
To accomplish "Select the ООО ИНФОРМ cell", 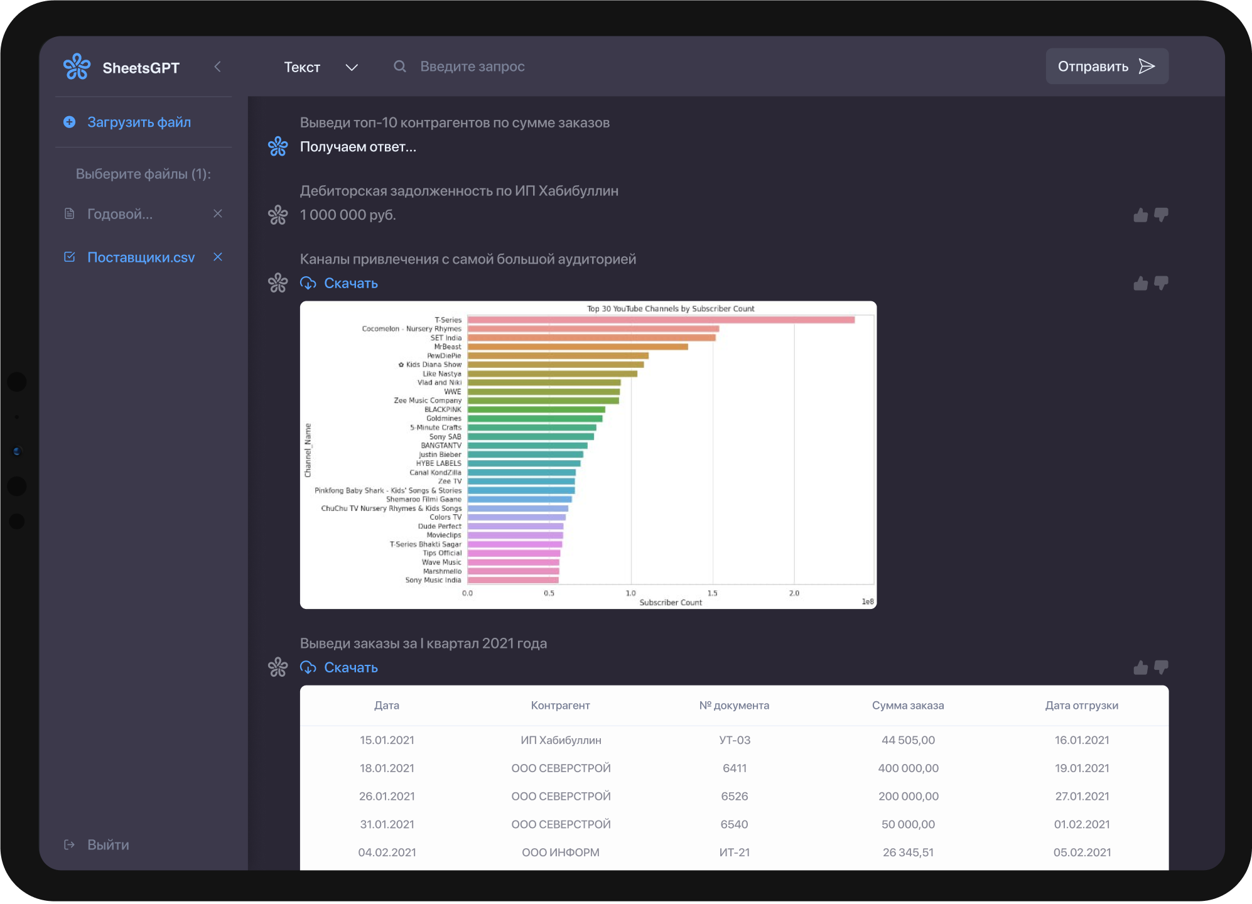I will pyautogui.click(x=561, y=853).
